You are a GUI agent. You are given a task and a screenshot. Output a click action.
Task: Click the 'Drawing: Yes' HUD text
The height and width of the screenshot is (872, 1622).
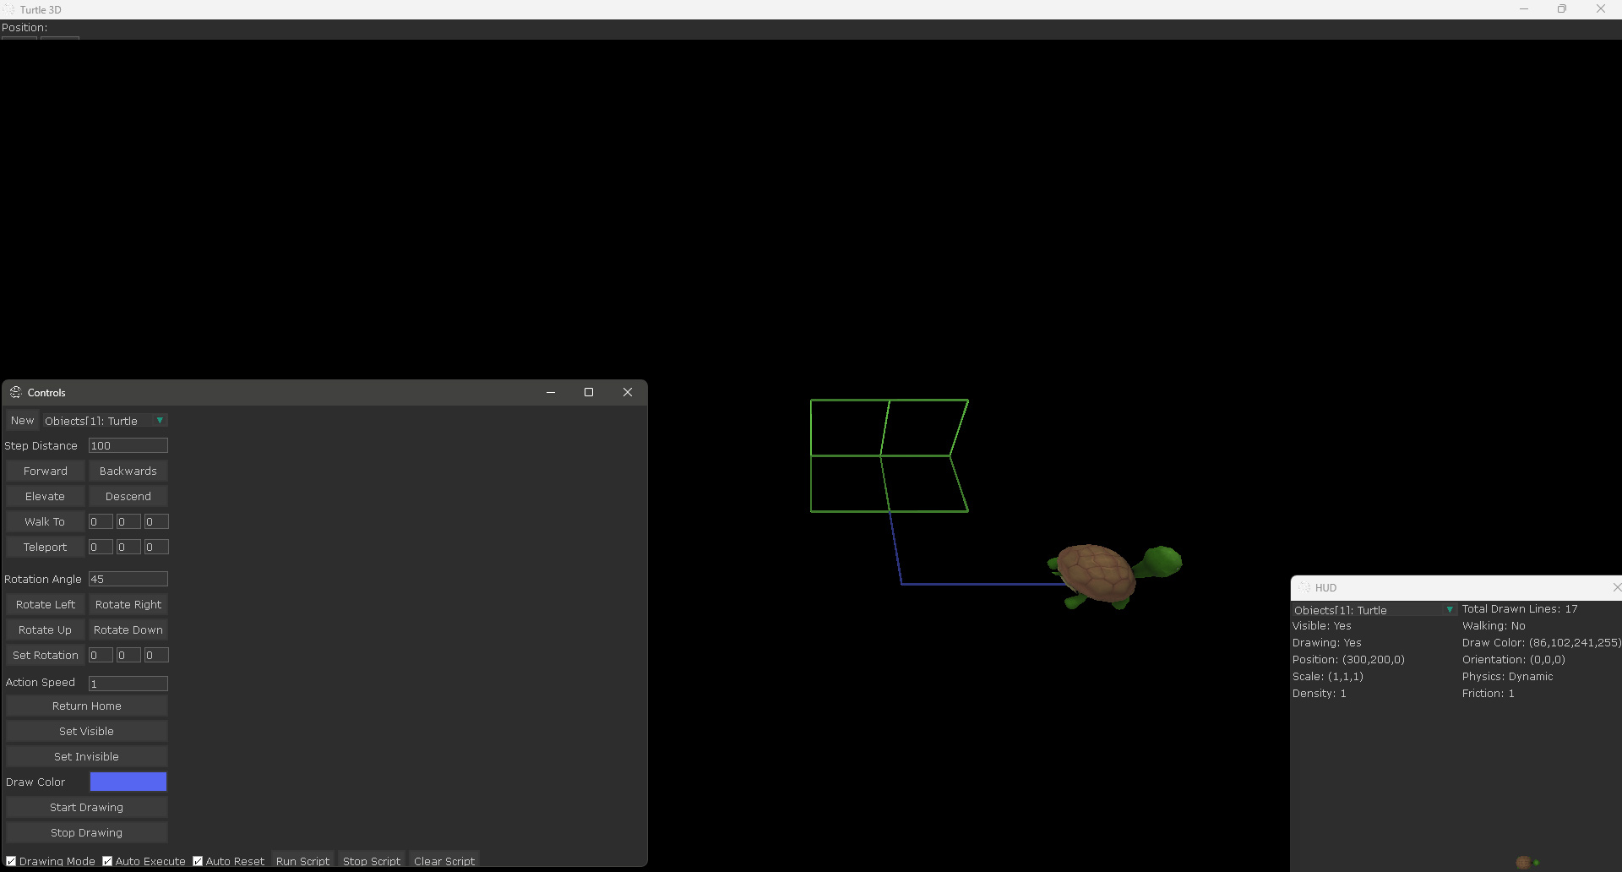[1327, 643]
